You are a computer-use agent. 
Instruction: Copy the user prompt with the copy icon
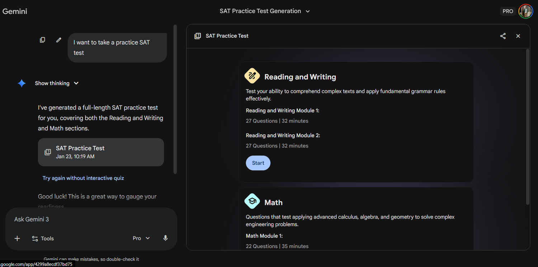(42, 40)
